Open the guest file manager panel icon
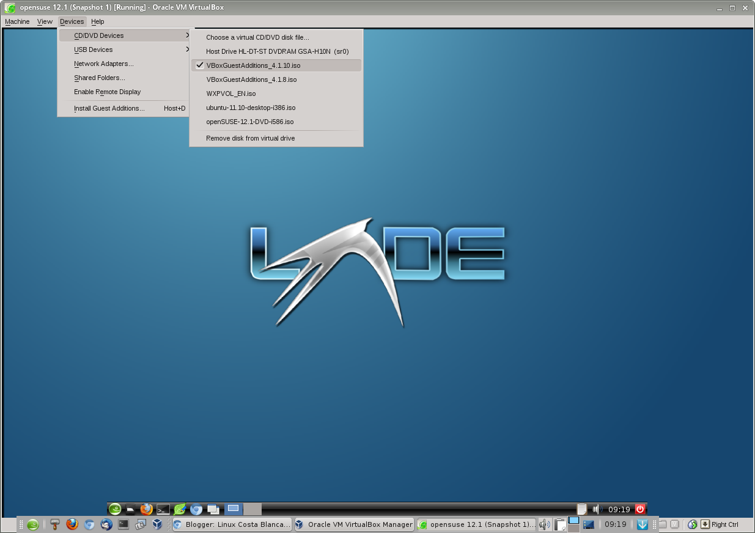 point(130,509)
